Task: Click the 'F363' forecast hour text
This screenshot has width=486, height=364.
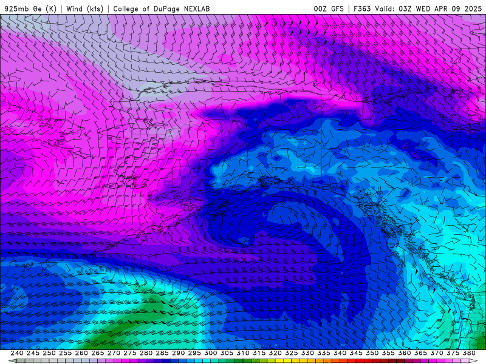Action: [x=362, y=8]
